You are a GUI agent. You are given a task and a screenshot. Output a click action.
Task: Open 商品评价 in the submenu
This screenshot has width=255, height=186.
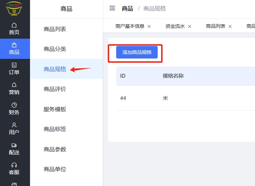(55, 89)
